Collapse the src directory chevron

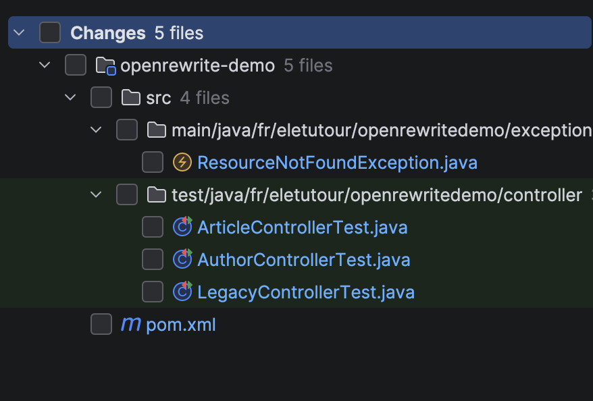coord(70,98)
